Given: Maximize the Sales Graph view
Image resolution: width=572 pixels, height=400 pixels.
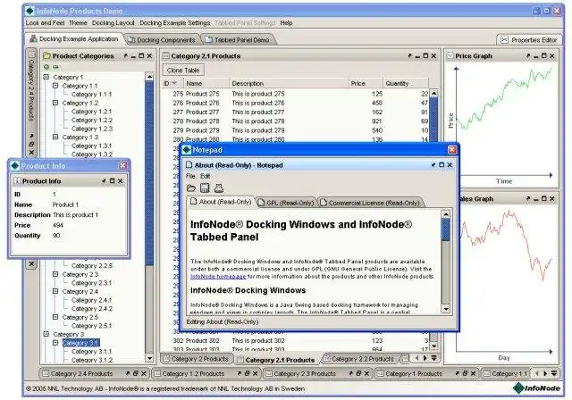Looking at the screenshot, I should click(544, 198).
